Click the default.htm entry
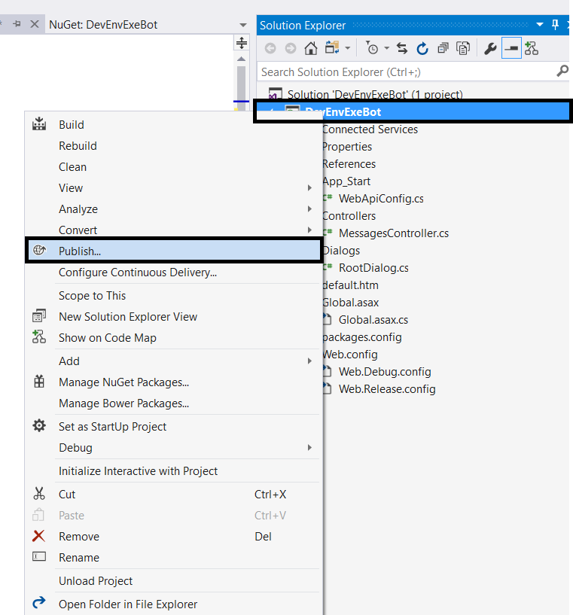The image size is (573, 615). pyautogui.click(x=351, y=285)
